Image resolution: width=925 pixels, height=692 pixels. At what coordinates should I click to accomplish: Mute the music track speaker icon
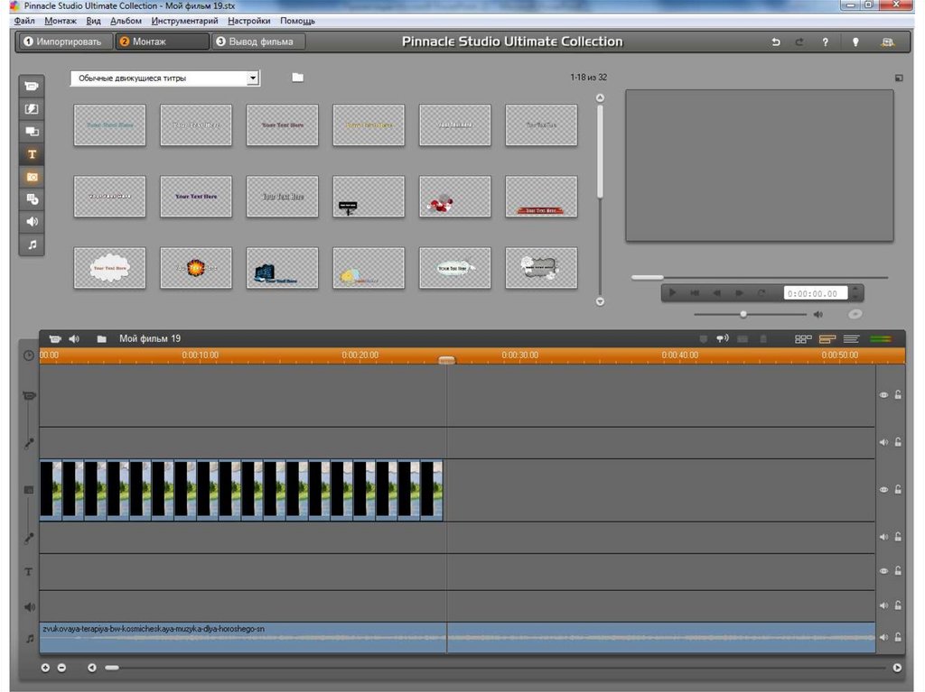pyautogui.click(x=883, y=638)
